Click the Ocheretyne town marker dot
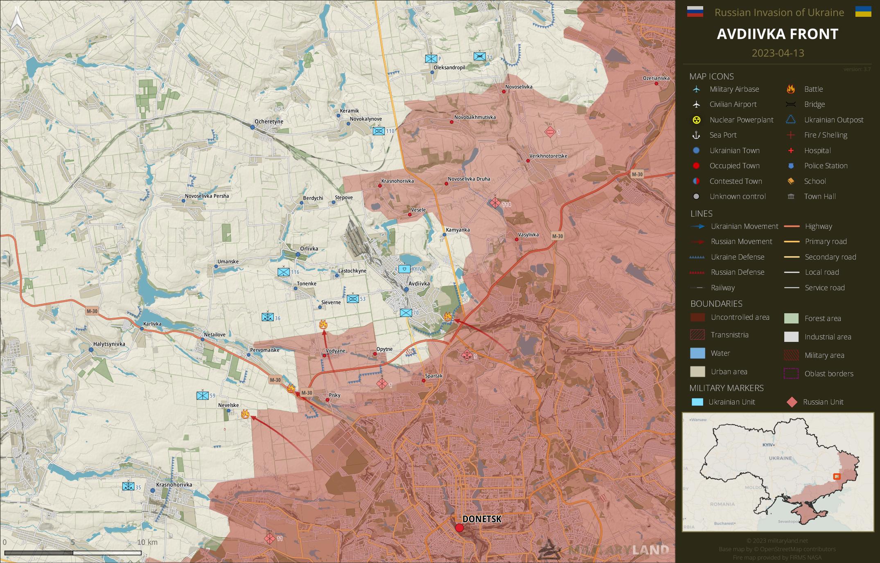 253,127
